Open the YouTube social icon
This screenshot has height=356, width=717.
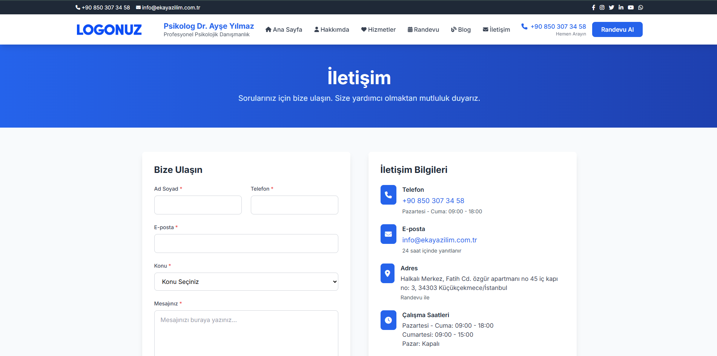tap(631, 8)
